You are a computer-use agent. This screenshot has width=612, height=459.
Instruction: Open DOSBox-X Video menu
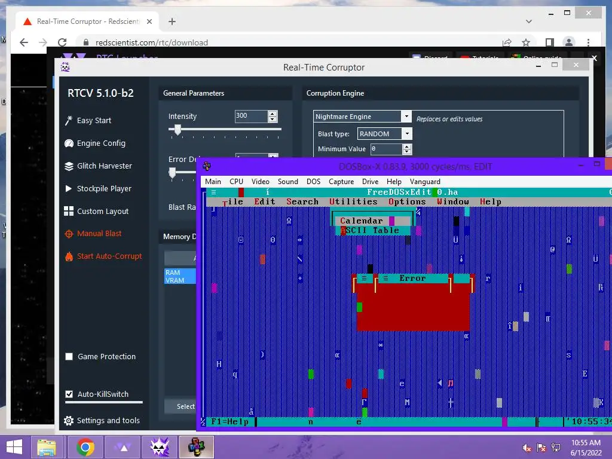click(x=261, y=182)
